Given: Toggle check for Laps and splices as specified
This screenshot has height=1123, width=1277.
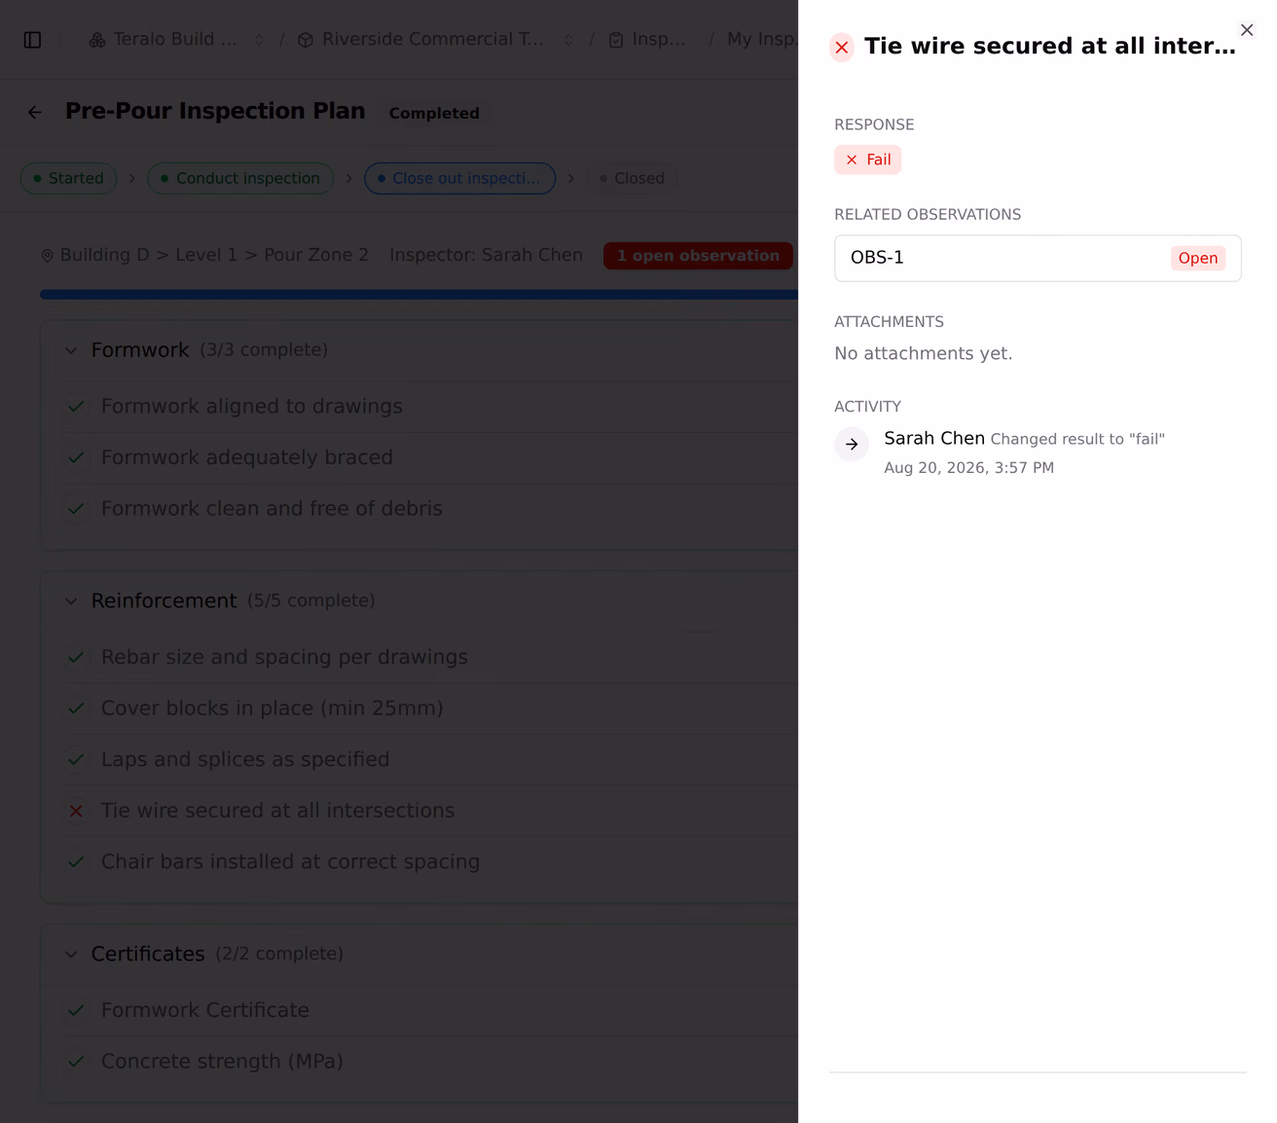Looking at the screenshot, I should [x=76, y=760].
